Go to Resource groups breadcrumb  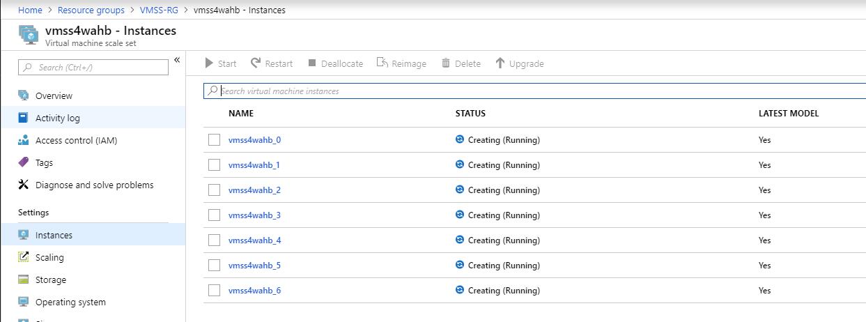coord(91,10)
